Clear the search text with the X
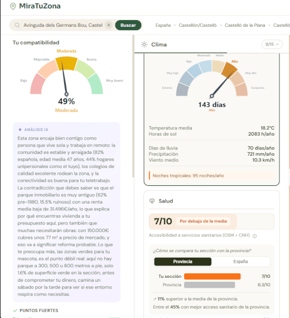The width and height of the screenshot is (290, 318). coord(109,25)
